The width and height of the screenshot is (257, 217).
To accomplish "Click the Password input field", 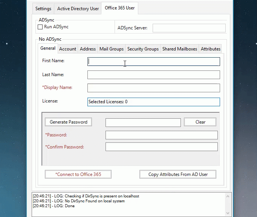I will point(162,135).
